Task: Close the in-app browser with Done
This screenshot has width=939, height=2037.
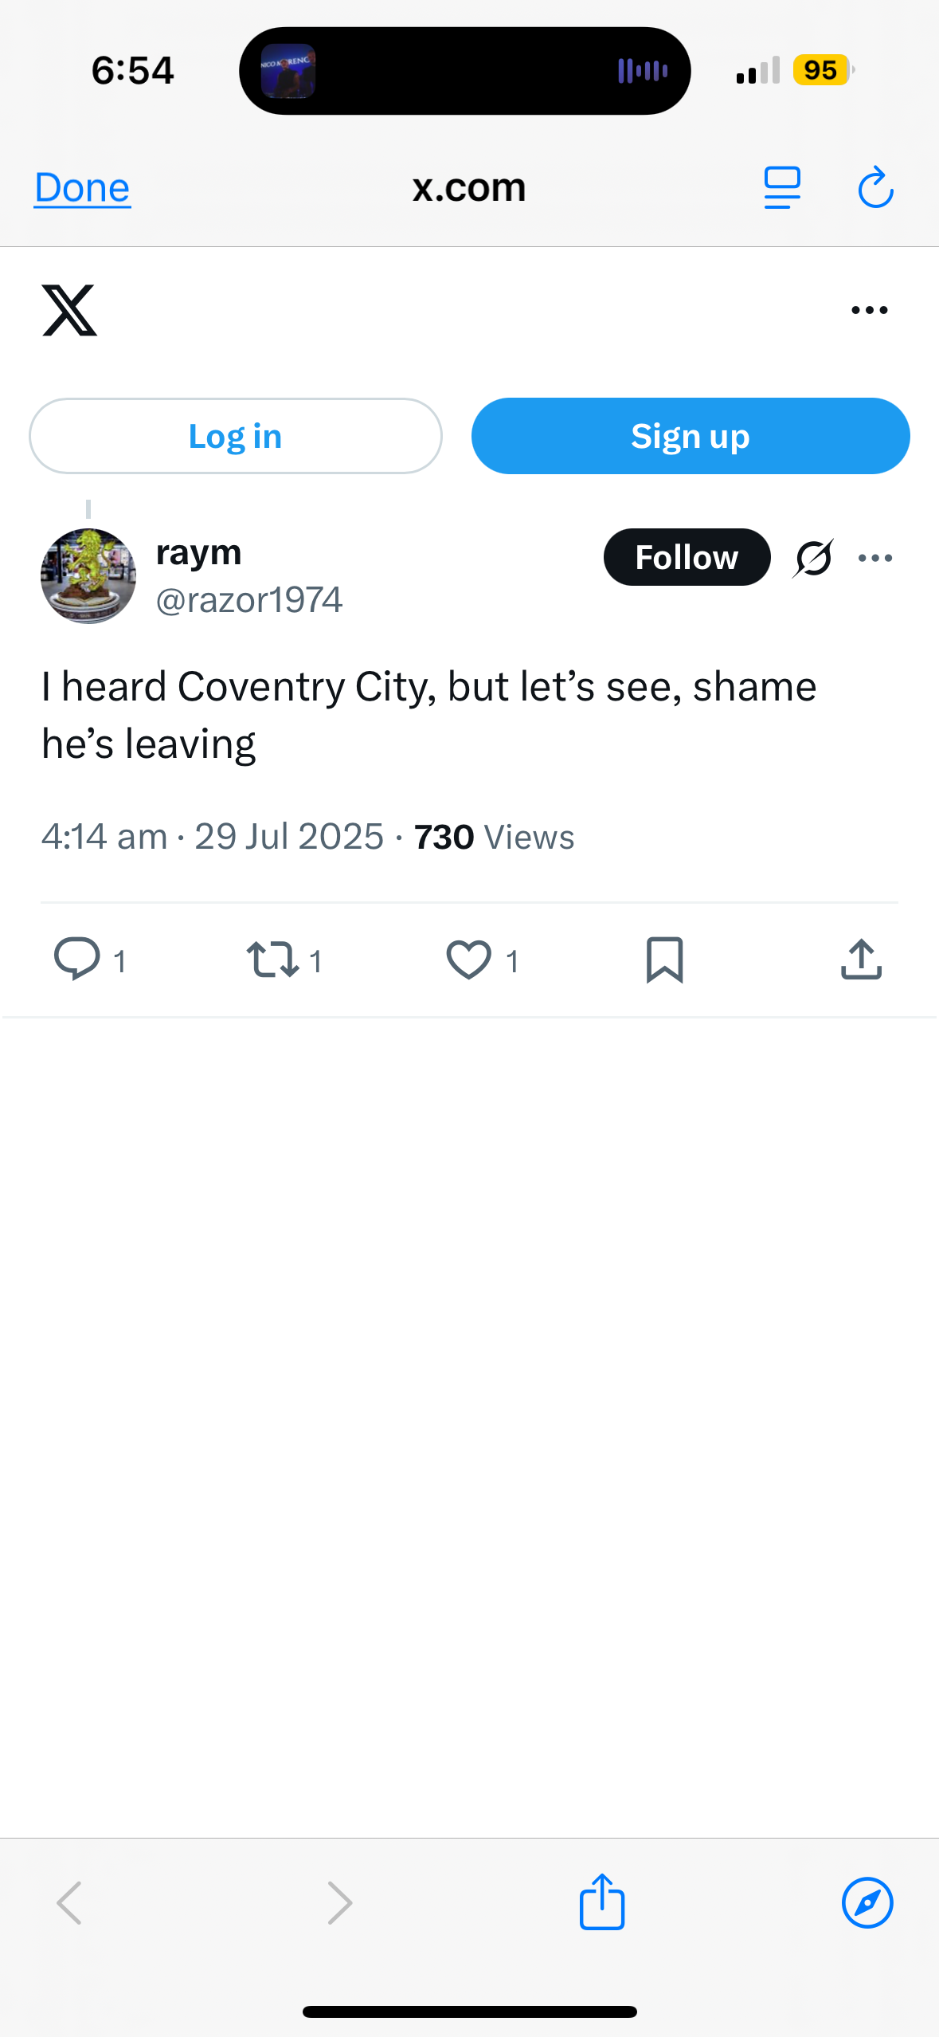Action: click(x=82, y=188)
